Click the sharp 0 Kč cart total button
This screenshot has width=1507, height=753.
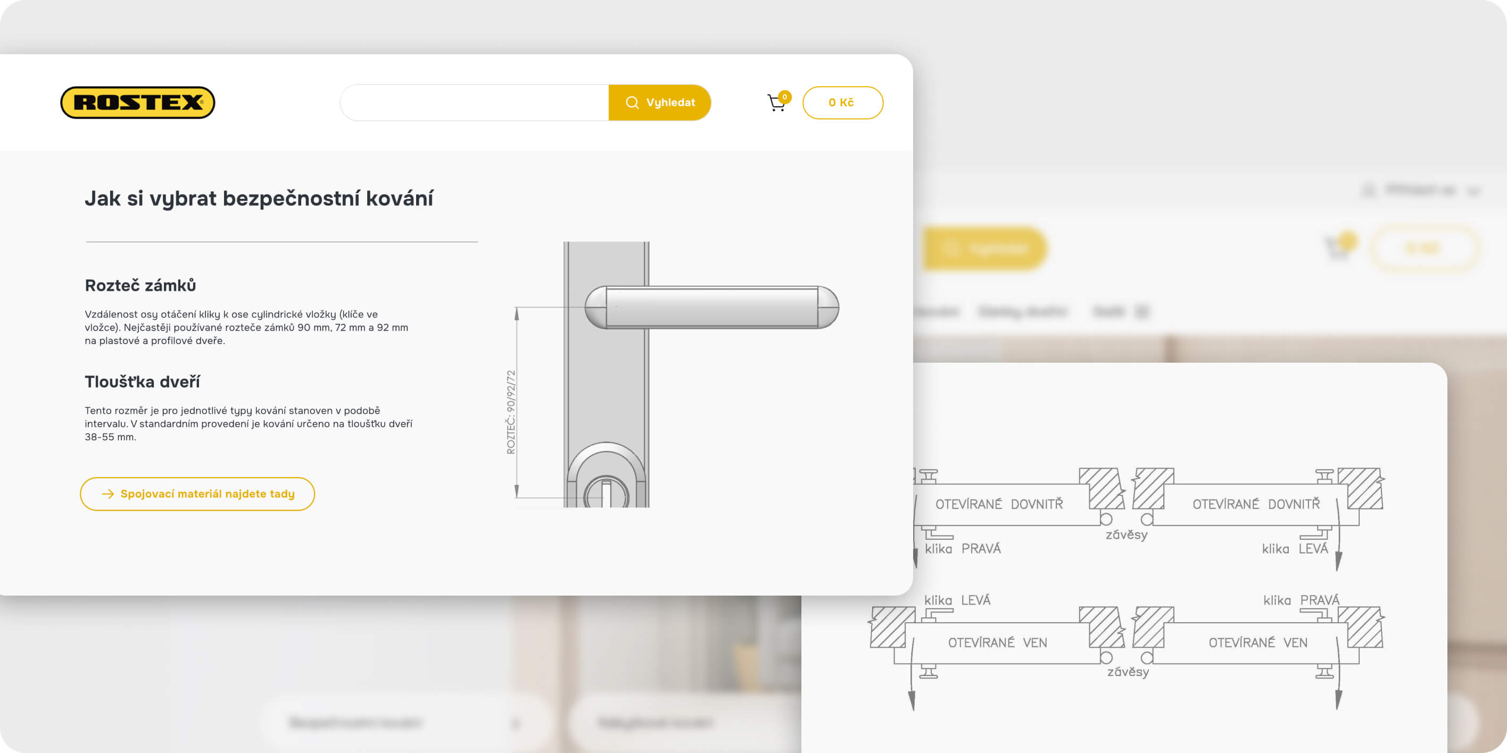coord(842,102)
